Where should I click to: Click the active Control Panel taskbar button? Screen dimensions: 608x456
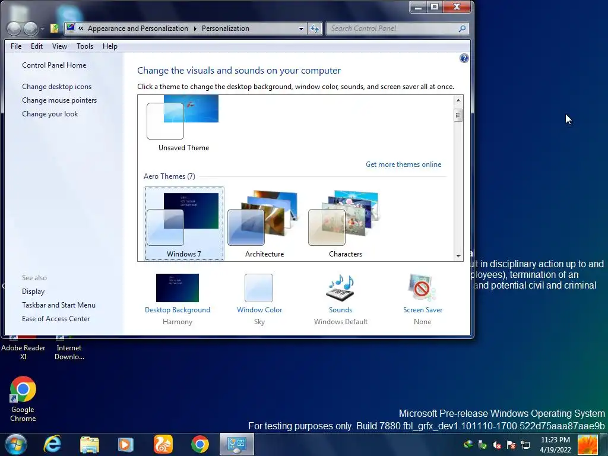coord(236,444)
